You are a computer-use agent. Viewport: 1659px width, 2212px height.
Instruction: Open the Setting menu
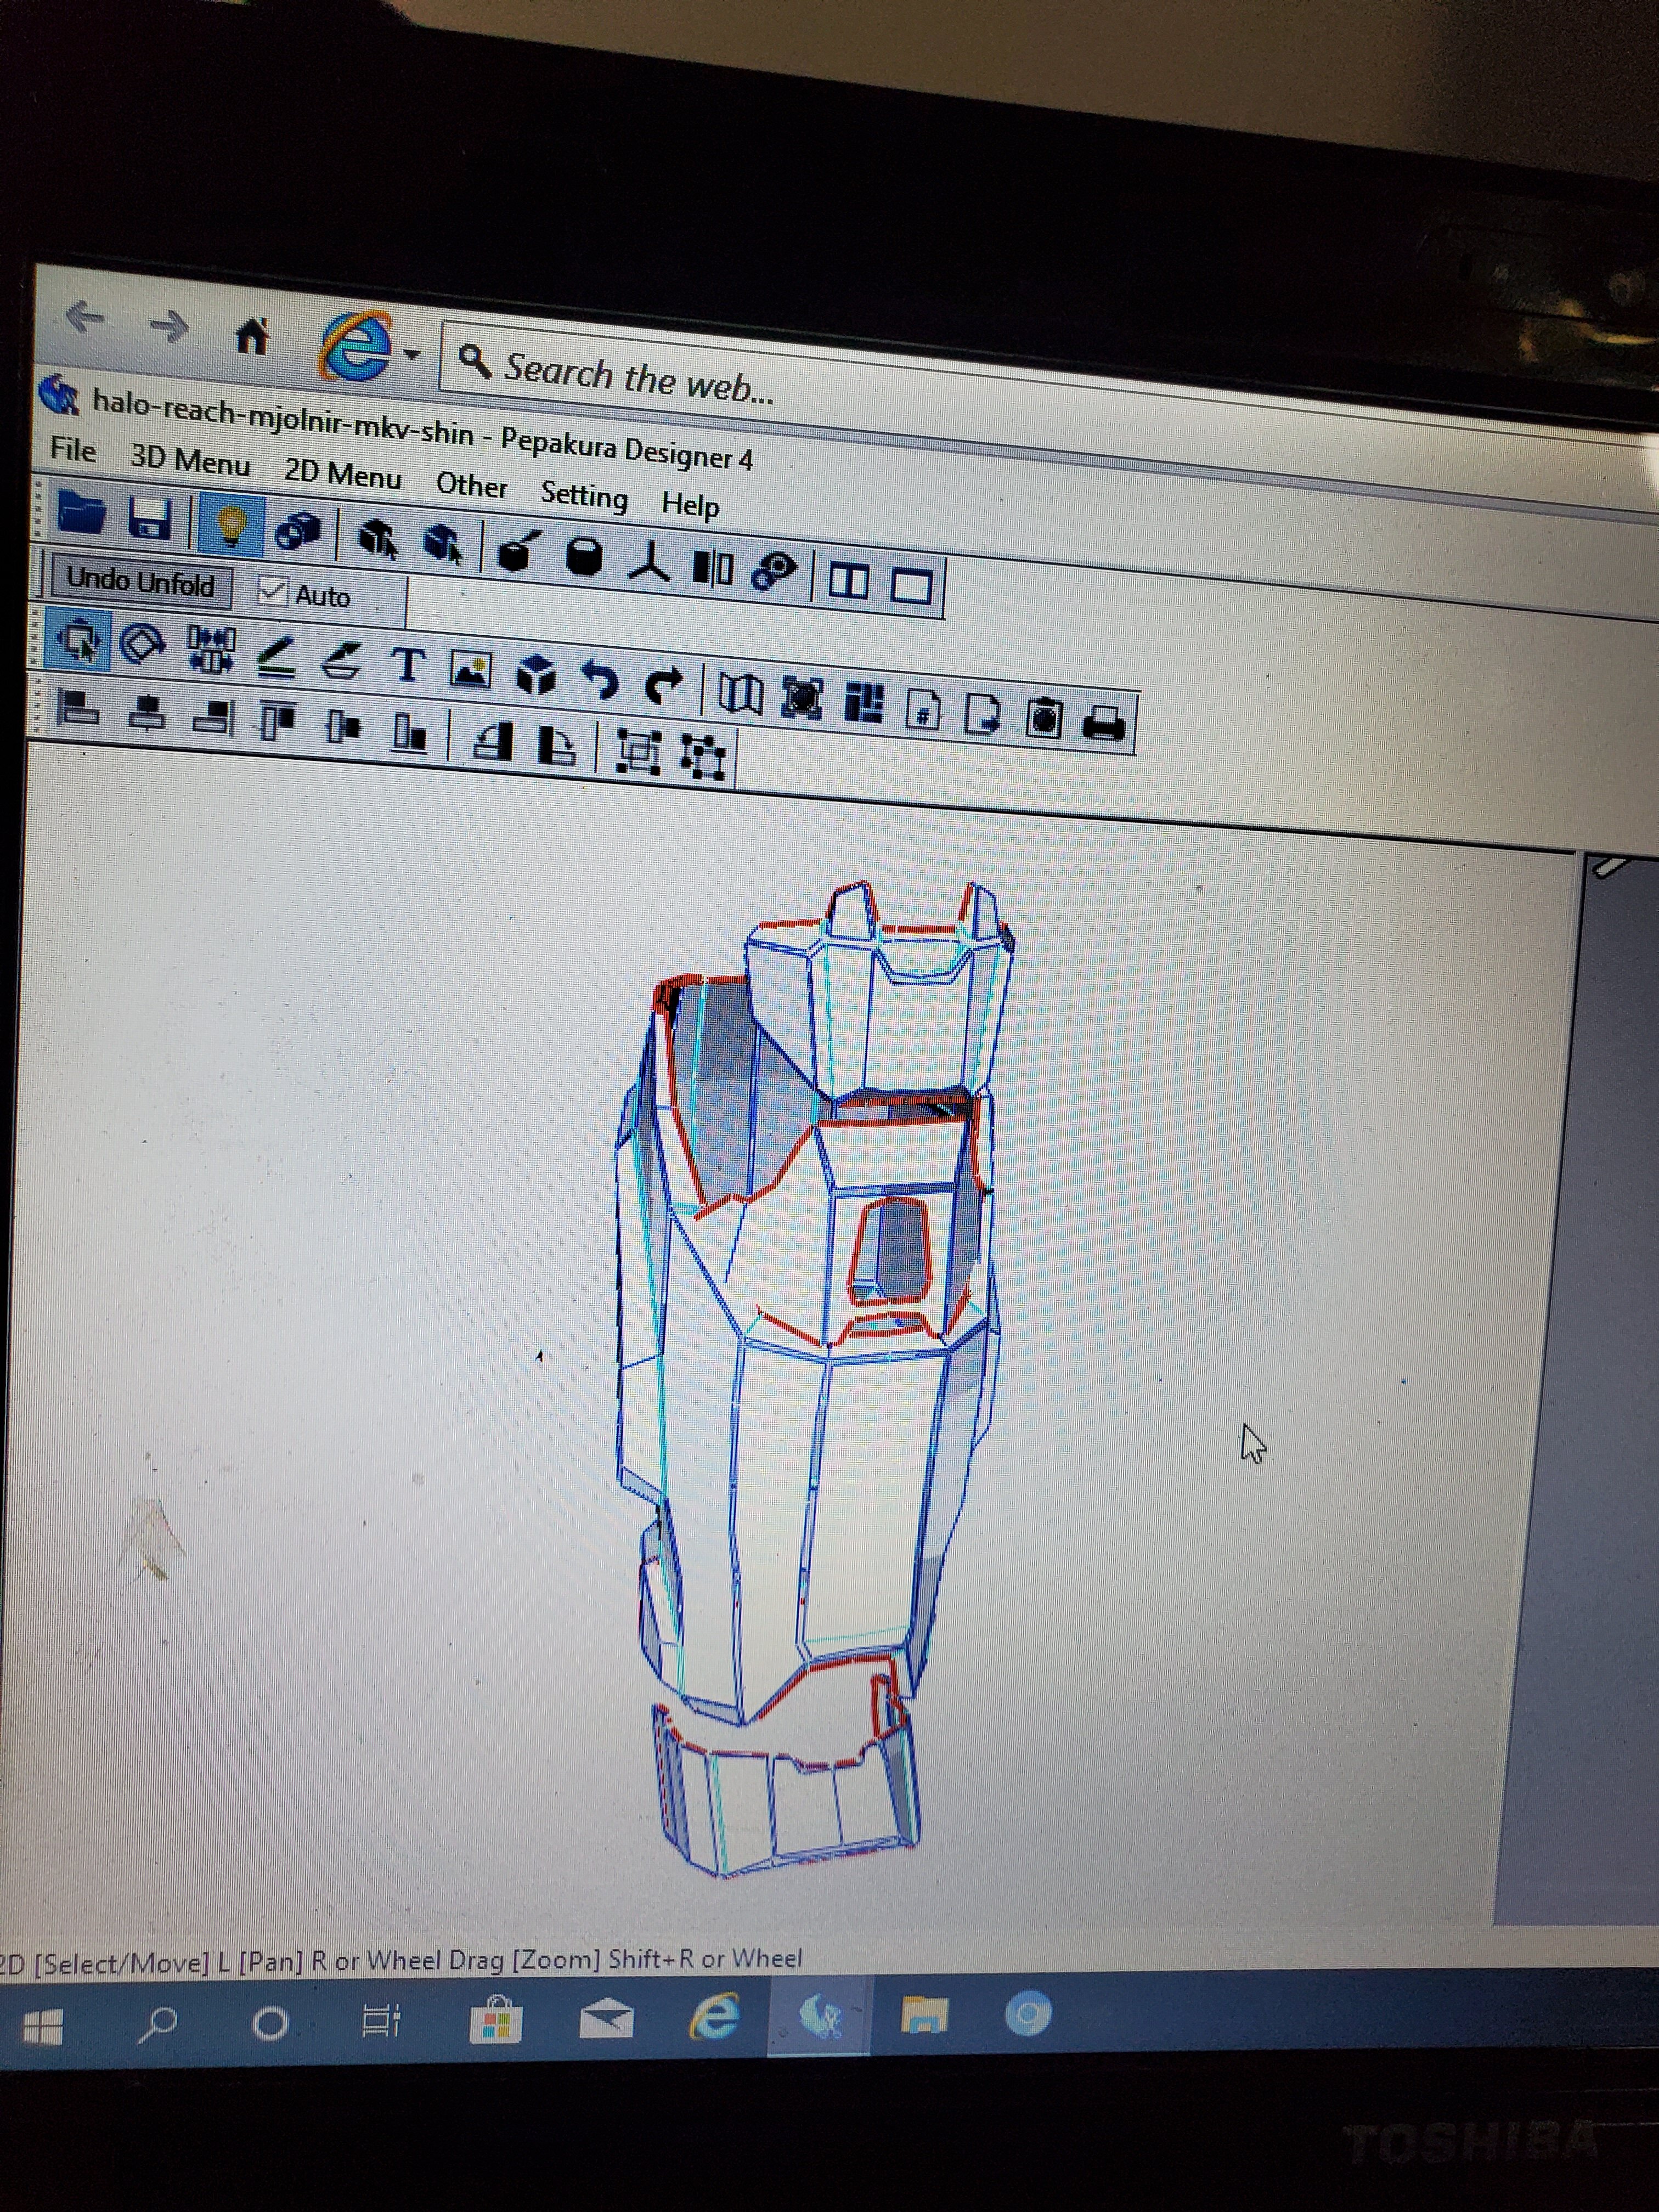(584, 495)
